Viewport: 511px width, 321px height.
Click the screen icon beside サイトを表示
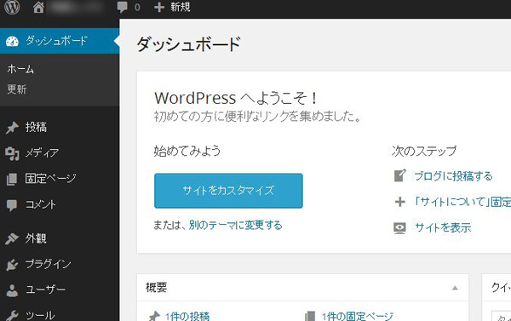pyautogui.click(x=400, y=228)
